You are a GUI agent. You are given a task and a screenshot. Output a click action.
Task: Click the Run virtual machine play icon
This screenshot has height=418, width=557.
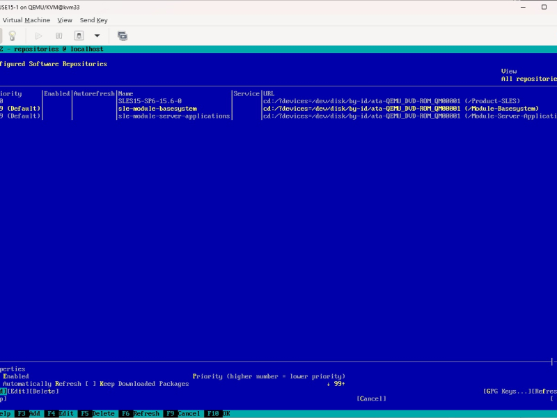tap(38, 36)
